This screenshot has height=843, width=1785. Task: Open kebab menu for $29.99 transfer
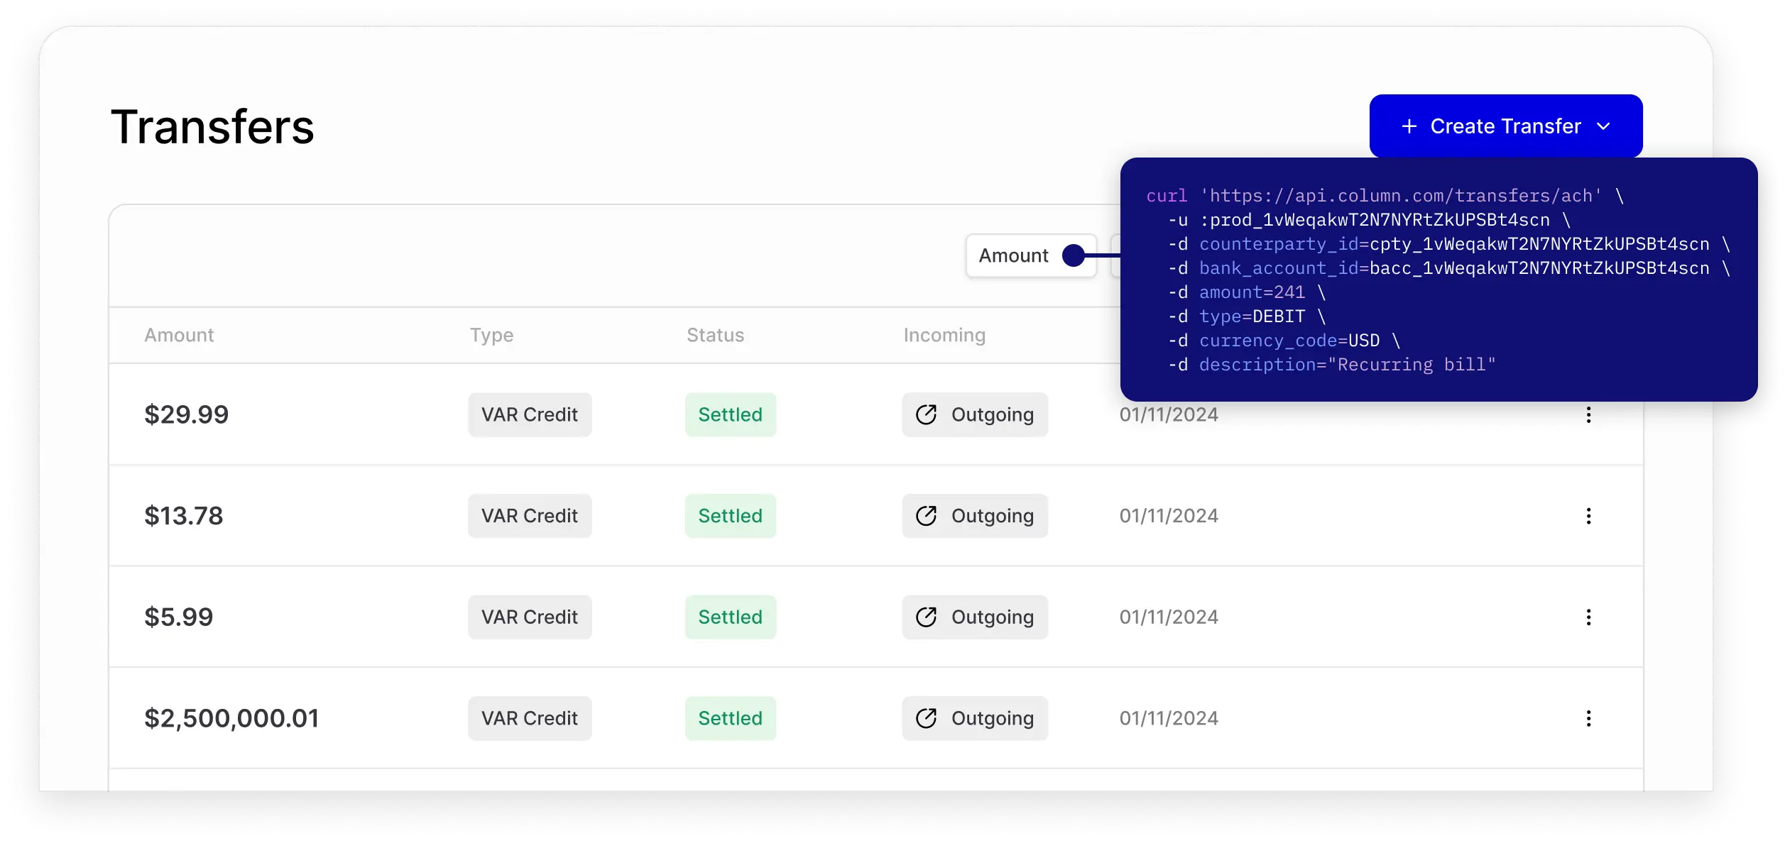pos(1588,415)
